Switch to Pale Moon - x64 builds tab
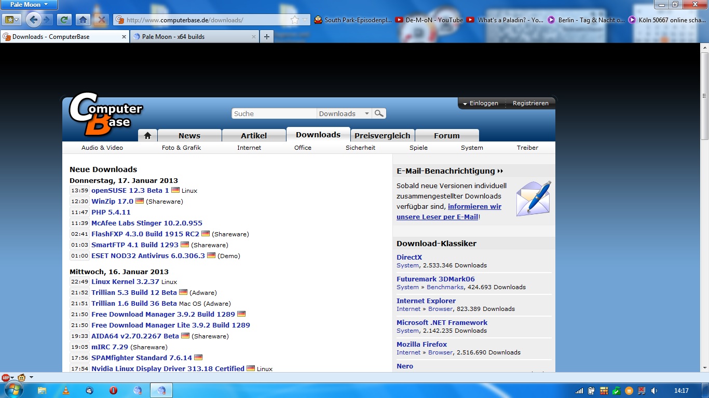 195,37
